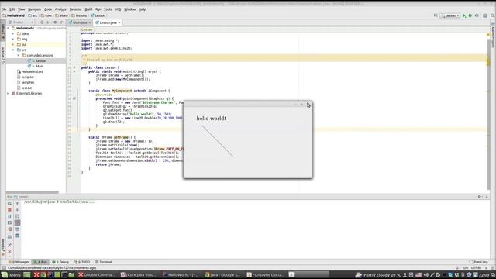
Task: Close the Run tab with the X icon
Action: (9, 252)
